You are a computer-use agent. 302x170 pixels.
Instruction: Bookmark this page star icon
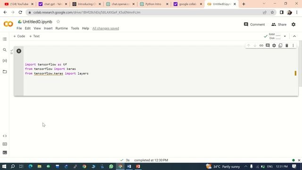(x=272, y=12)
